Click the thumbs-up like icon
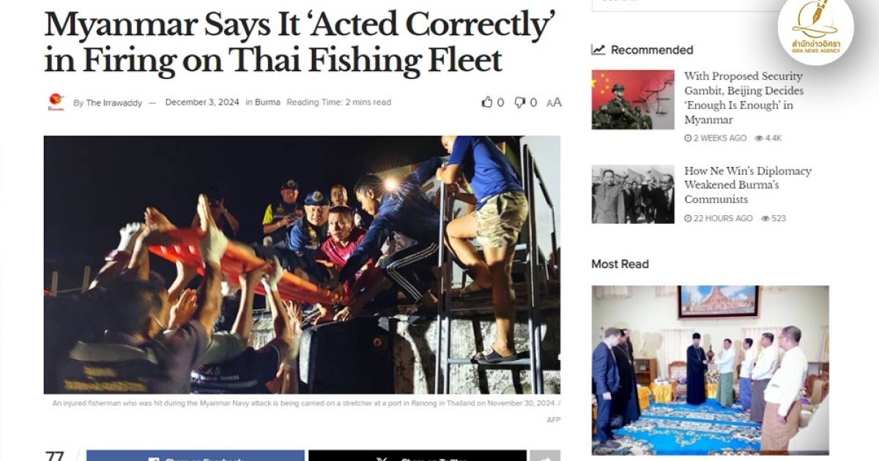 click(x=487, y=102)
